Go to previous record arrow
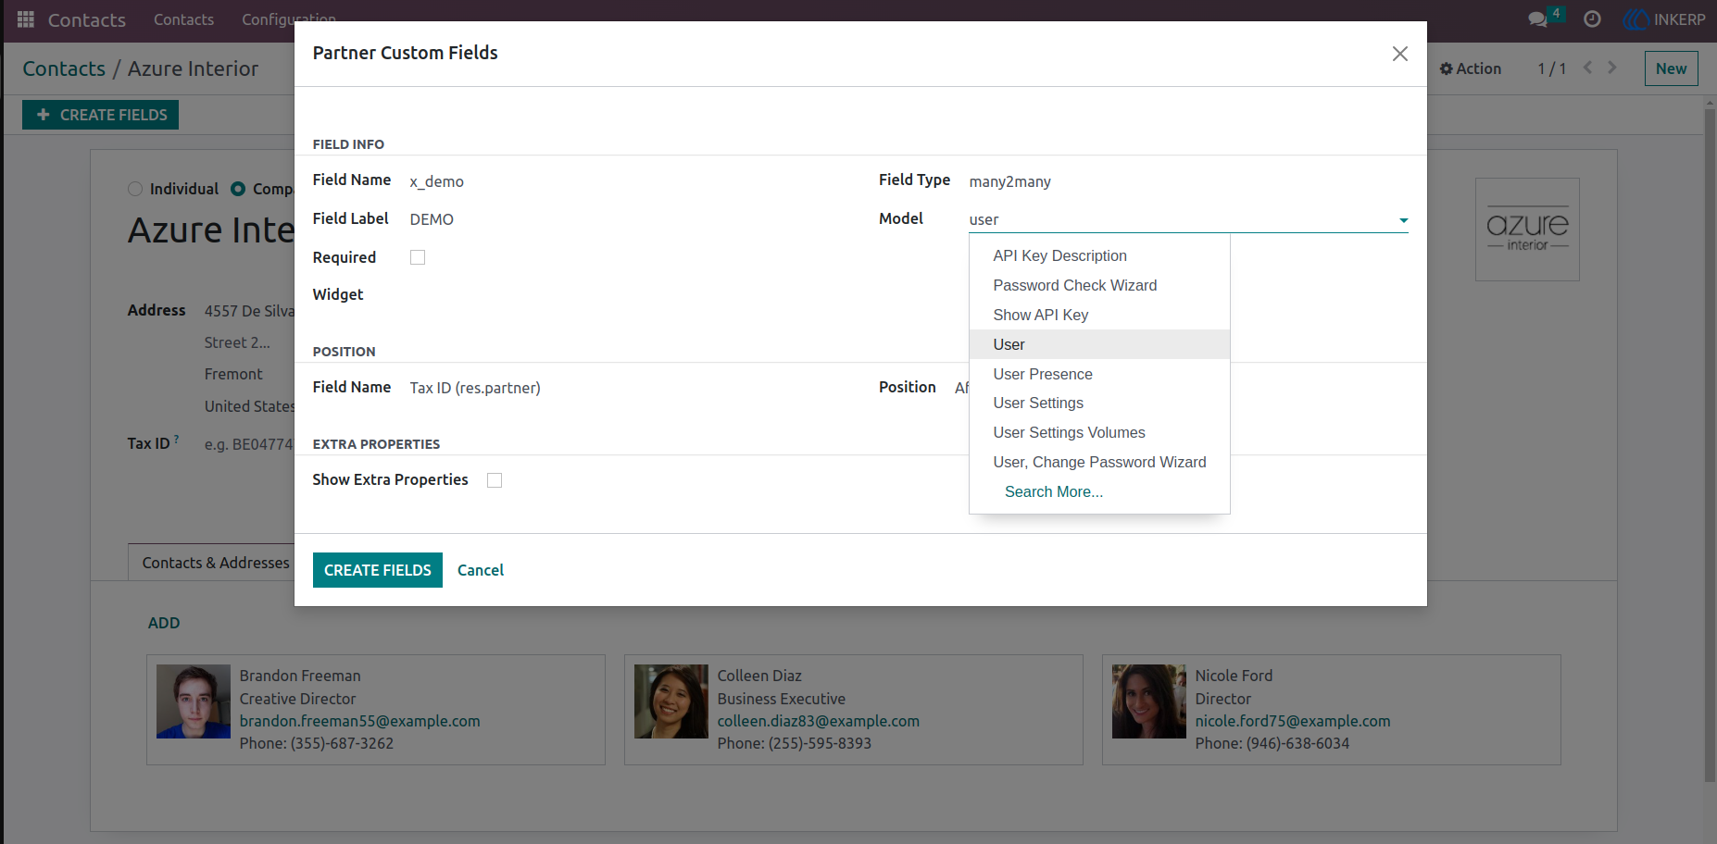 (x=1588, y=68)
